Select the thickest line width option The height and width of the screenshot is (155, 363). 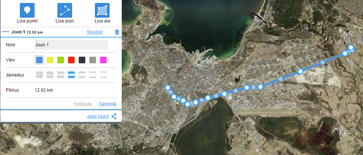pyautogui.click(x=103, y=75)
